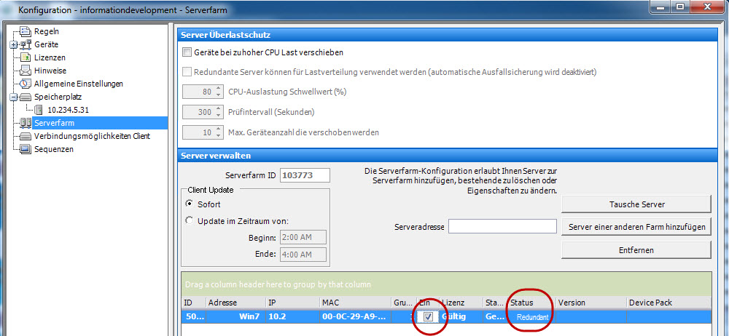This screenshot has width=729, height=336.
Task: Uncheck the 'Ein' checkbox in server row
Action: pos(427,317)
